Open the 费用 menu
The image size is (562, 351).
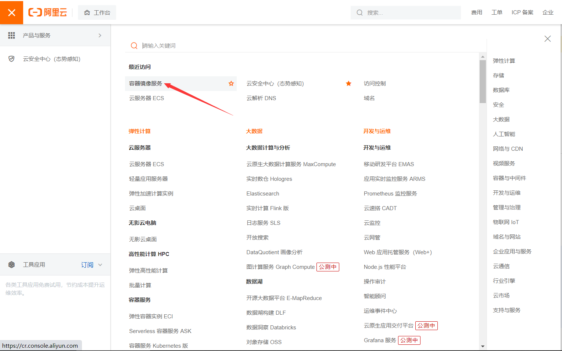[x=476, y=12]
